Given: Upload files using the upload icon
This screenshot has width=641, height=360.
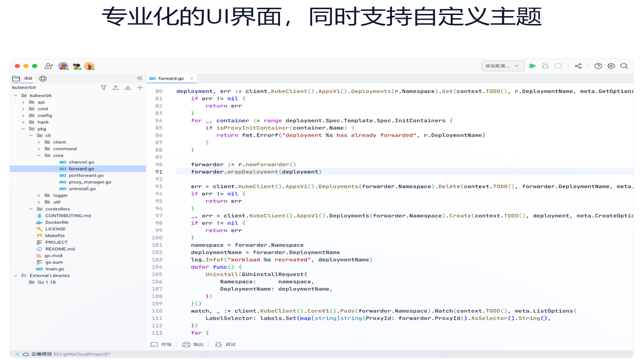Looking at the screenshot, I should (x=116, y=87).
